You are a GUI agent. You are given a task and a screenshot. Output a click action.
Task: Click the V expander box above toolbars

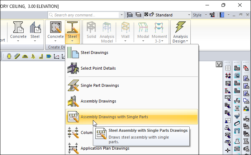219,64
